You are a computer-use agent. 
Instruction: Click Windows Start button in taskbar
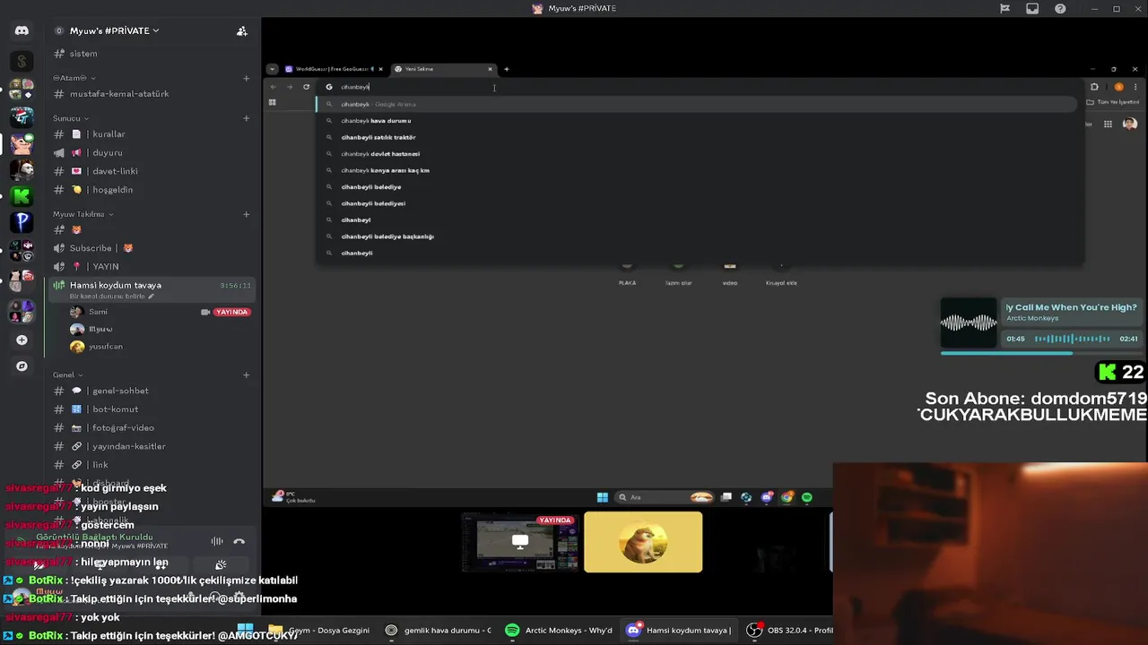point(245,629)
